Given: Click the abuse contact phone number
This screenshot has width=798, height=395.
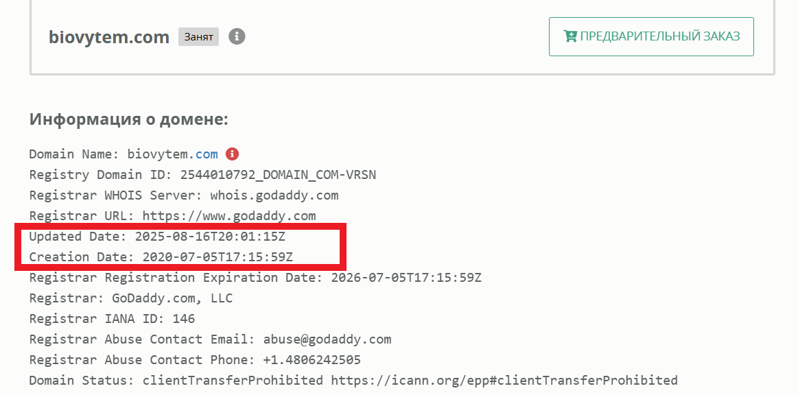Looking at the screenshot, I should coord(312,360).
